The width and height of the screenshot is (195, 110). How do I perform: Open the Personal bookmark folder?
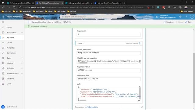(x=72, y=11)
